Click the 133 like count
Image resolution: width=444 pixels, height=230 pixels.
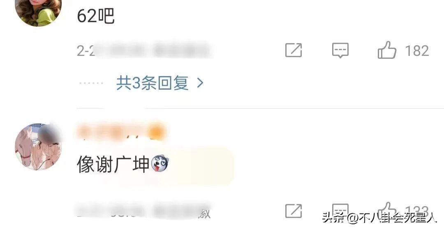pyautogui.click(x=417, y=211)
